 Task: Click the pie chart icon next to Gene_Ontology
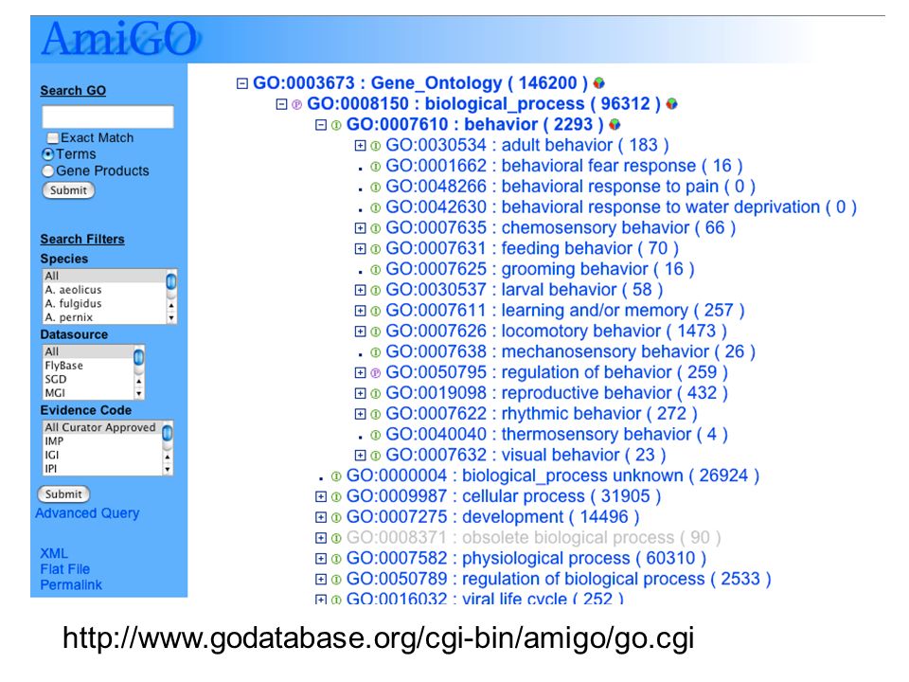(x=598, y=83)
